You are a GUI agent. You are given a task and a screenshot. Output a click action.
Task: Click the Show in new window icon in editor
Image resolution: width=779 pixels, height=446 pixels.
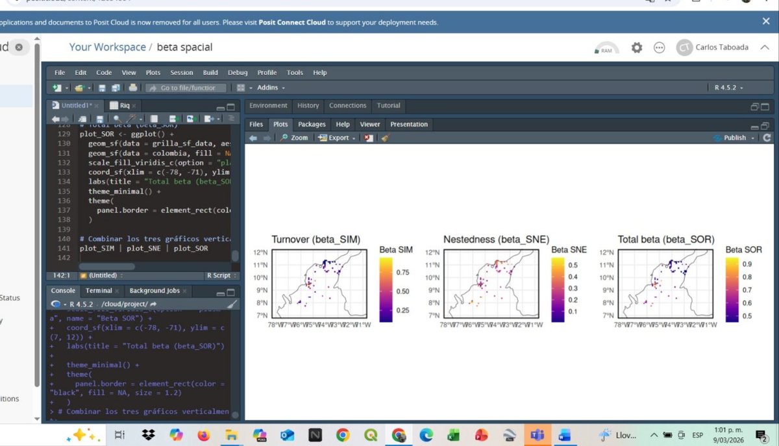pos(82,119)
